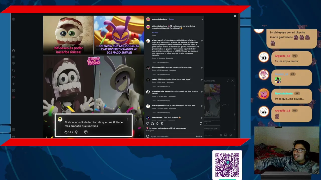
Task: View the 161 mil personas más likers
Action: point(178,128)
